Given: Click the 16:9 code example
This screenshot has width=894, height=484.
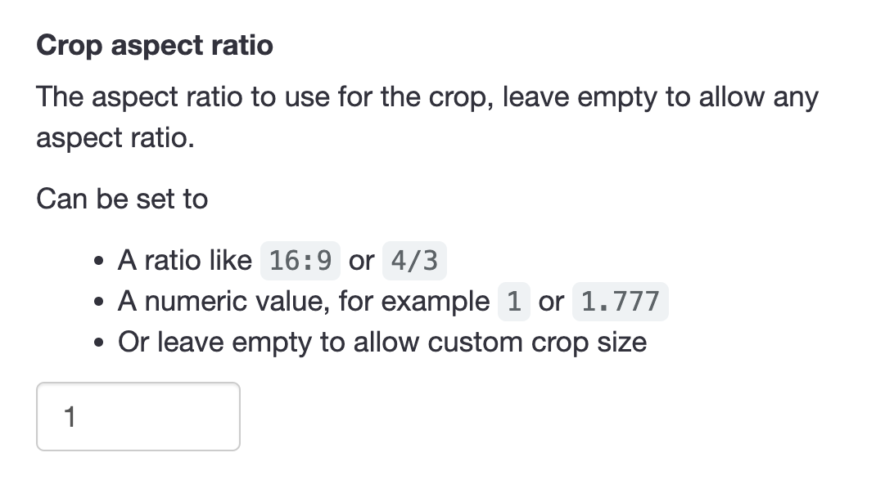Looking at the screenshot, I should tap(300, 260).
